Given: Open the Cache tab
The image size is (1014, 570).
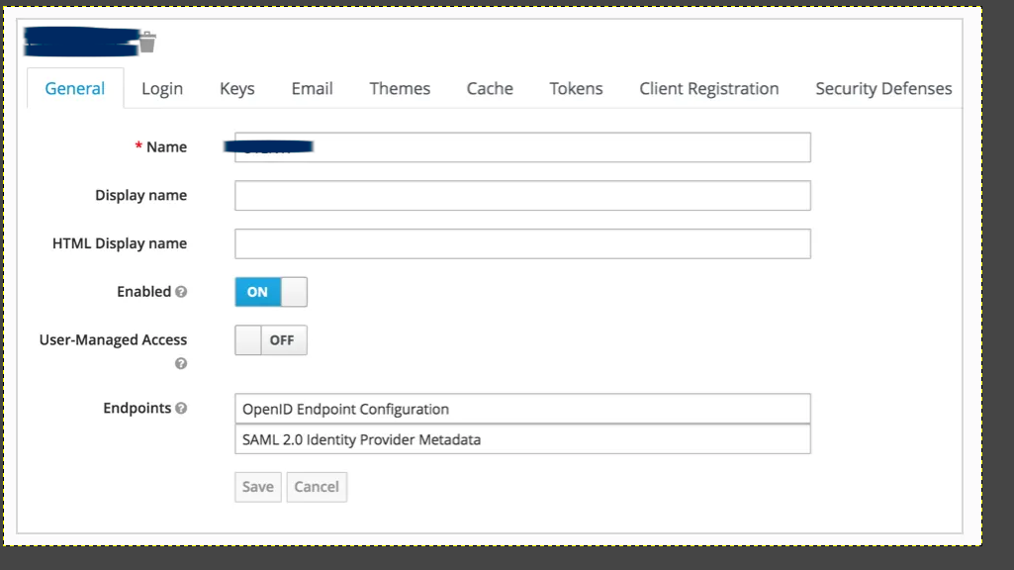Looking at the screenshot, I should (x=490, y=89).
